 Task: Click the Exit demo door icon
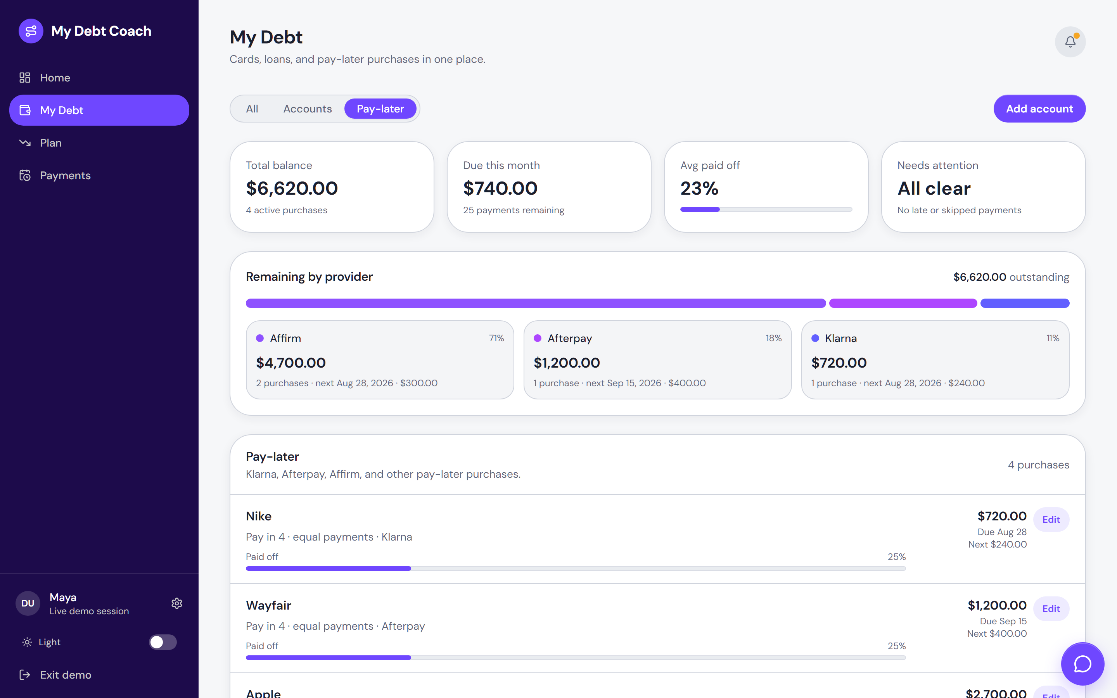point(25,675)
